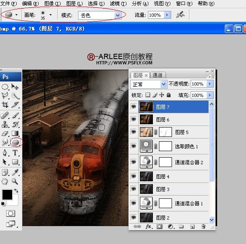Screen dimensions: 246x244
Task: Select the Eyedropper tool
Action: tap(15, 172)
